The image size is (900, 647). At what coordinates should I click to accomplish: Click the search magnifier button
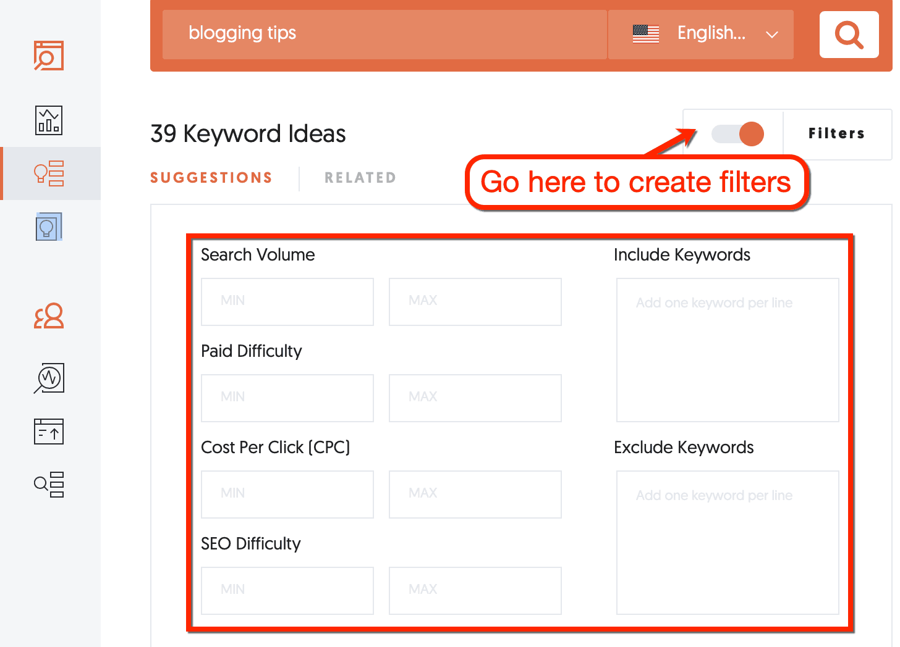point(849,35)
